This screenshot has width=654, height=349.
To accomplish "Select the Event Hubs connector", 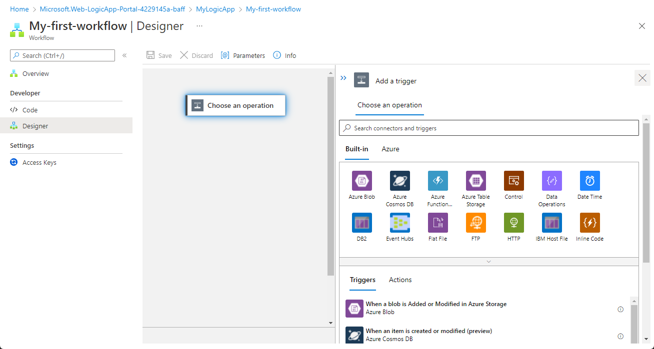I will [399, 223].
